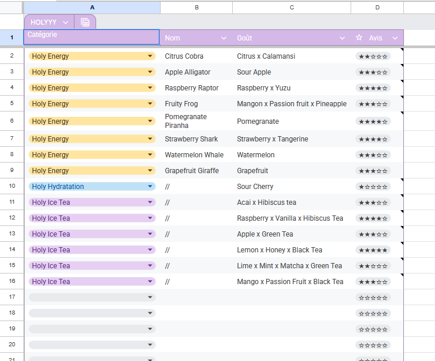
Task: Open the Goût column filter dropdown
Action: [342, 38]
